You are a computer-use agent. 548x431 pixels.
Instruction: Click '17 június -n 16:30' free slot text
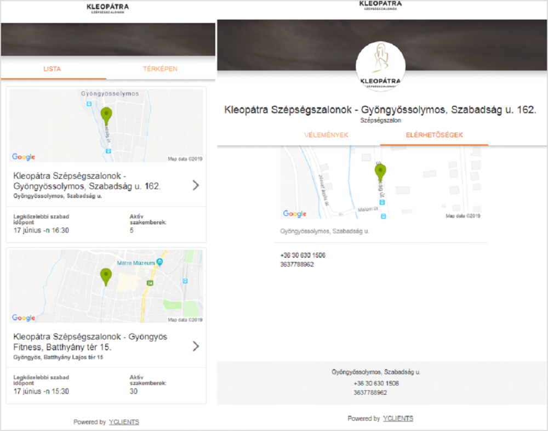click(41, 230)
